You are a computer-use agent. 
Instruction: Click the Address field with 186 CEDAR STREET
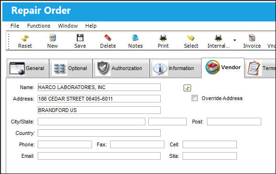coord(99,99)
